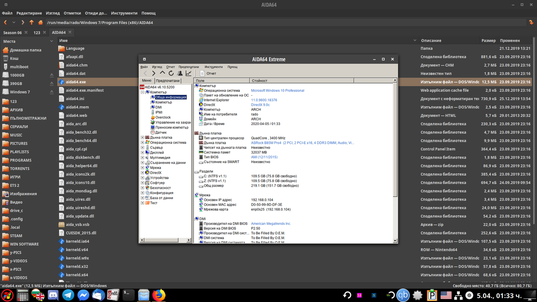Viewport: 537px width, 302px height.
Task: Eject the 1000GB drive
Action: [x=52, y=75]
